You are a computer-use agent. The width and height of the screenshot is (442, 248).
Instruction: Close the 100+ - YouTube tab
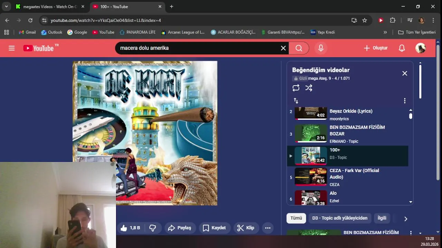(x=160, y=7)
